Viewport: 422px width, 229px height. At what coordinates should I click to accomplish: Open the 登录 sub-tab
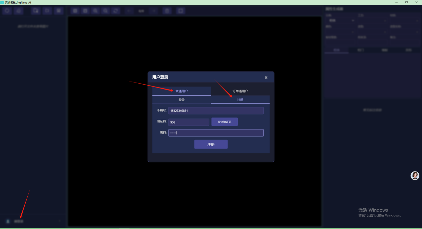click(x=182, y=100)
